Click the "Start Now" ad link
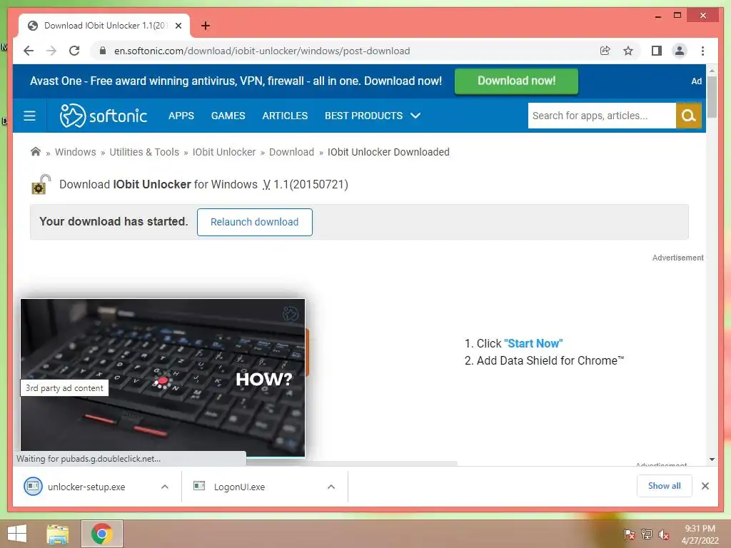The image size is (731, 548). (x=533, y=343)
